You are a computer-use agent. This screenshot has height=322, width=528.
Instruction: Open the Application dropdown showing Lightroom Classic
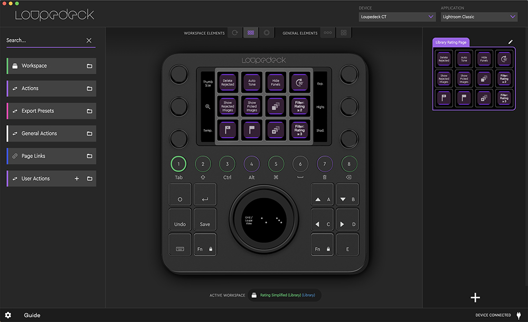coord(479,17)
